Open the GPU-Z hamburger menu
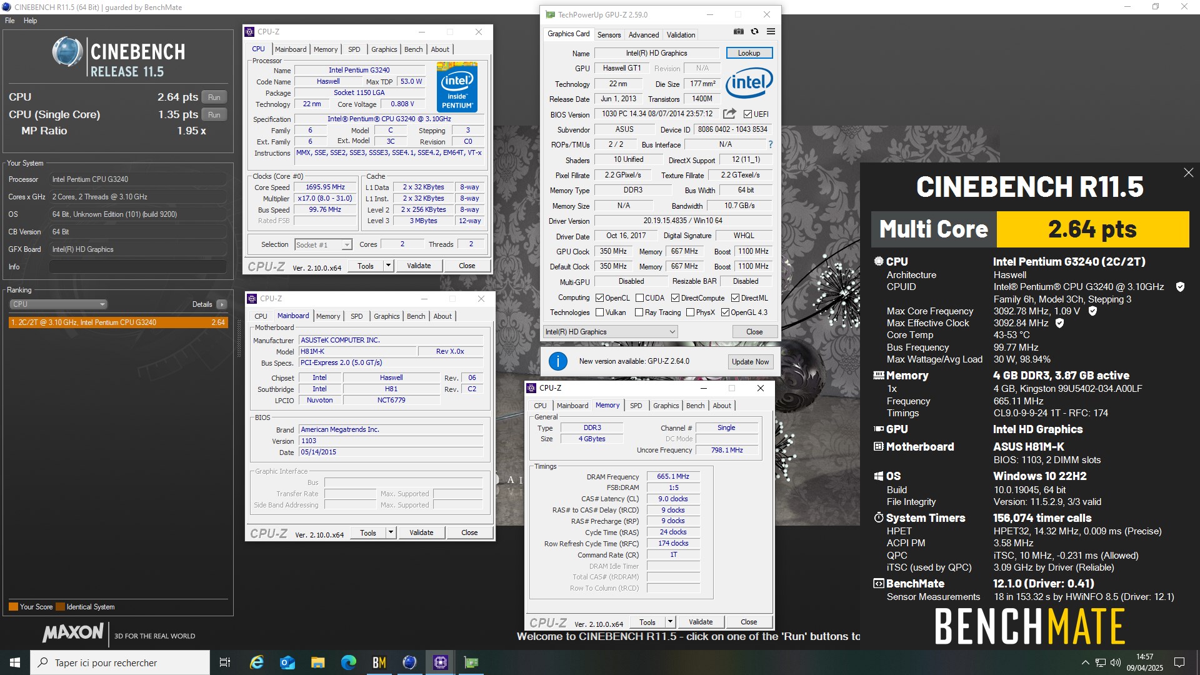This screenshot has height=675, width=1200. pyautogui.click(x=771, y=32)
